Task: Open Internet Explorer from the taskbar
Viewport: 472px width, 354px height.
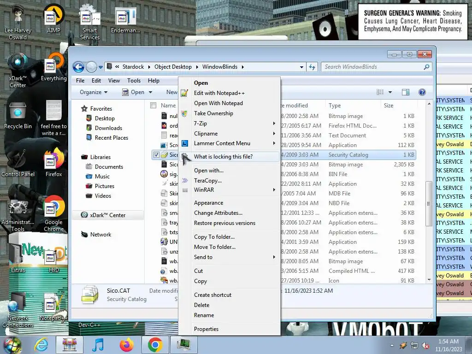Action: pos(41,345)
